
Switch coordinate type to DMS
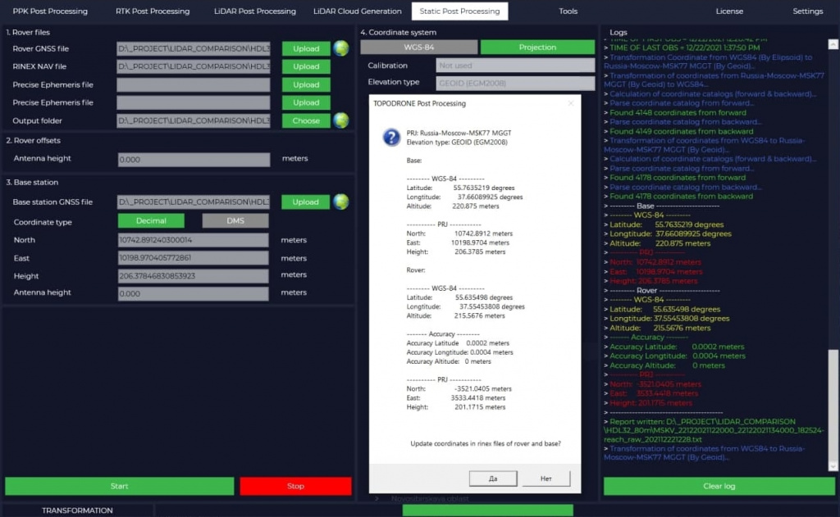tap(235, 221)
